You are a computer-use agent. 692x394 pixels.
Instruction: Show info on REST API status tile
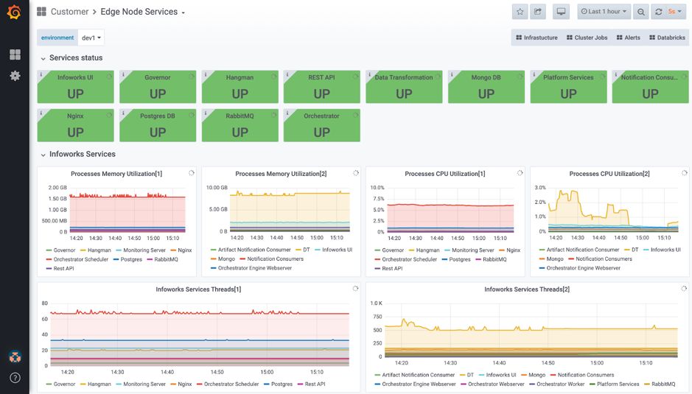(x=287, y=74)
